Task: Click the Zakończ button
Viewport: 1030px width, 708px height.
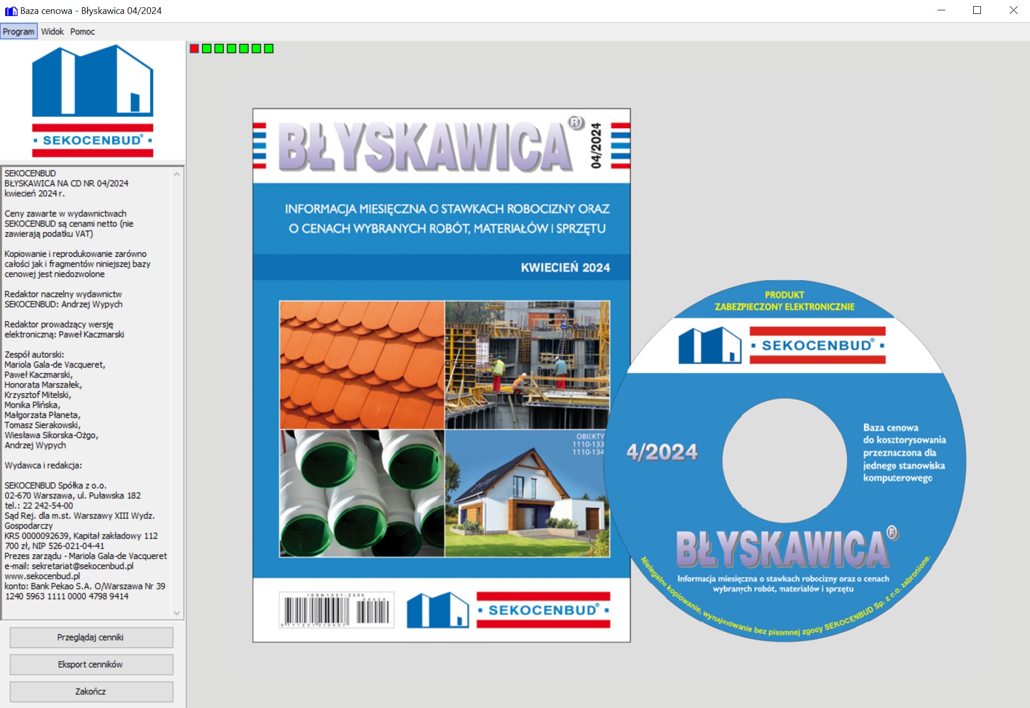Action: tap(91, 691)
